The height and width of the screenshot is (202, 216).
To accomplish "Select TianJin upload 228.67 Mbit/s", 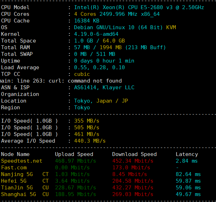I will tap(76, 188).
